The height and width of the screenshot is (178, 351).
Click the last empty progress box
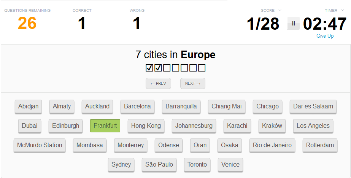[202, 68]
